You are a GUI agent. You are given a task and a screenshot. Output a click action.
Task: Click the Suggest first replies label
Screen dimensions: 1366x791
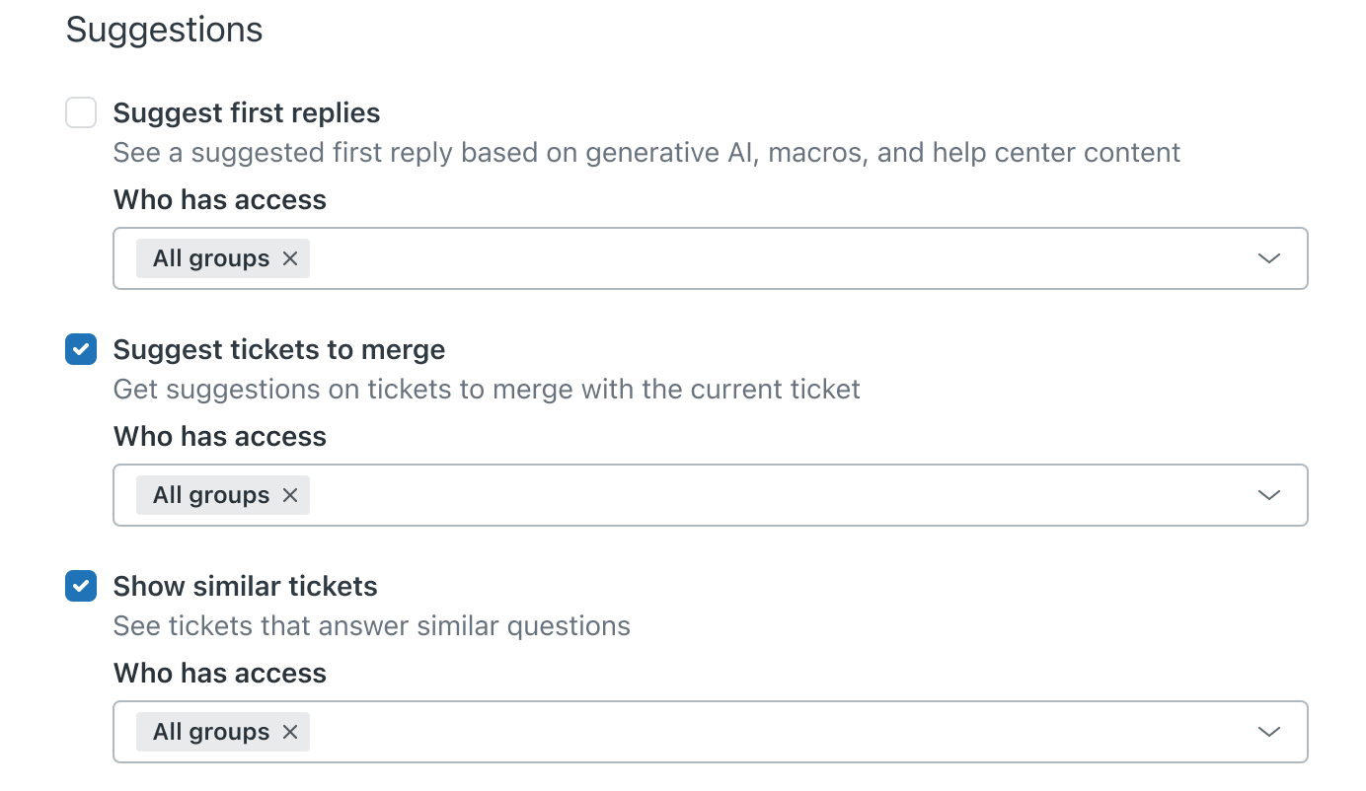[x=247, y=112]
